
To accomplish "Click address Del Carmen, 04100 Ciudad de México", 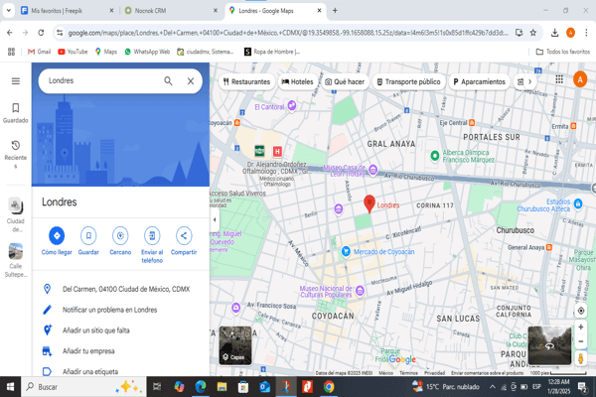I will pos(120,289).
